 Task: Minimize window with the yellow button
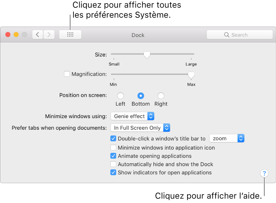pyautogui.click(x=16, y=34)
